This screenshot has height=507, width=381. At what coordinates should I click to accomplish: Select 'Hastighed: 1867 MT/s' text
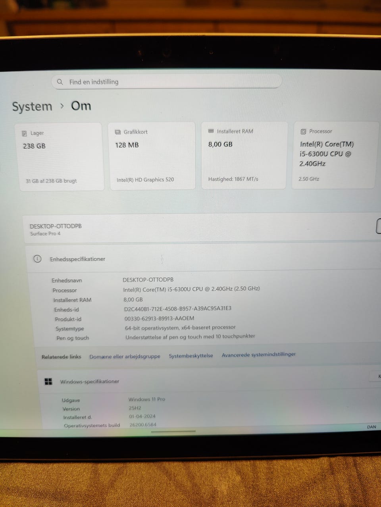tap(233, 179)
